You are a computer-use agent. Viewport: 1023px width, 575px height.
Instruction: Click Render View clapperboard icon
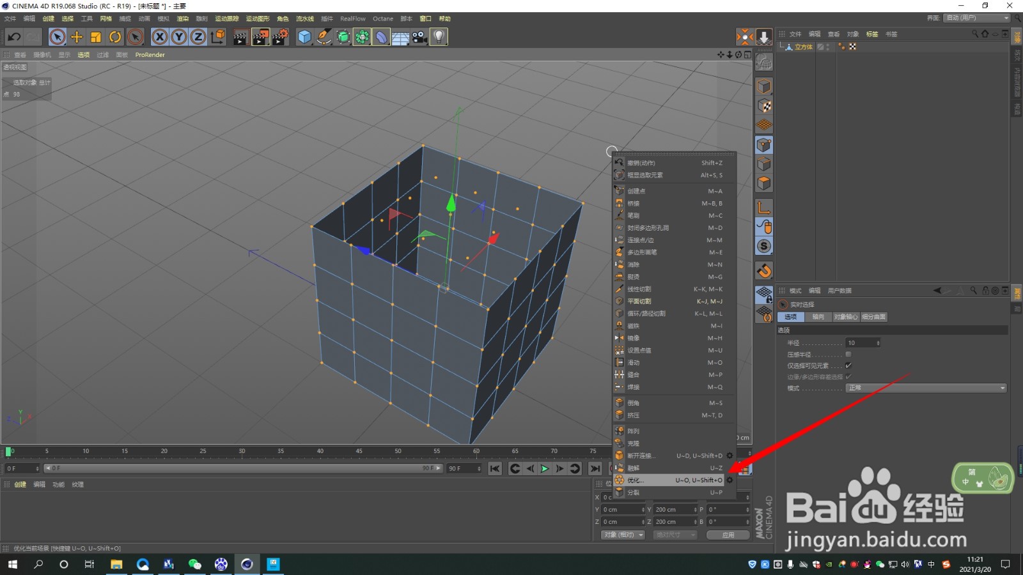[240, 37]
